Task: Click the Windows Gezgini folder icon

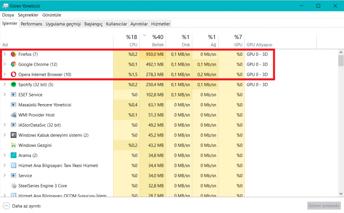Action: pyautogui.click(x=14, y=145)
